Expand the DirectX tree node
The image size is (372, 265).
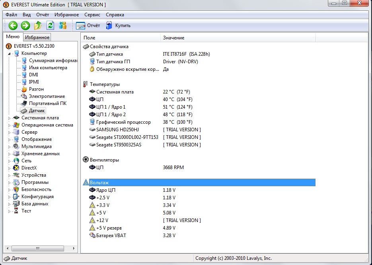tap(9, 168)
